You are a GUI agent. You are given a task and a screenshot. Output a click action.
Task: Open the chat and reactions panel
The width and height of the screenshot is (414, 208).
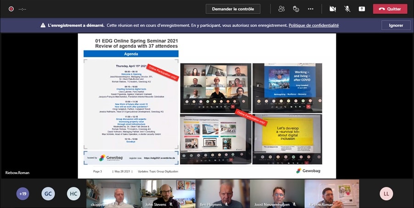pos(296,9)
